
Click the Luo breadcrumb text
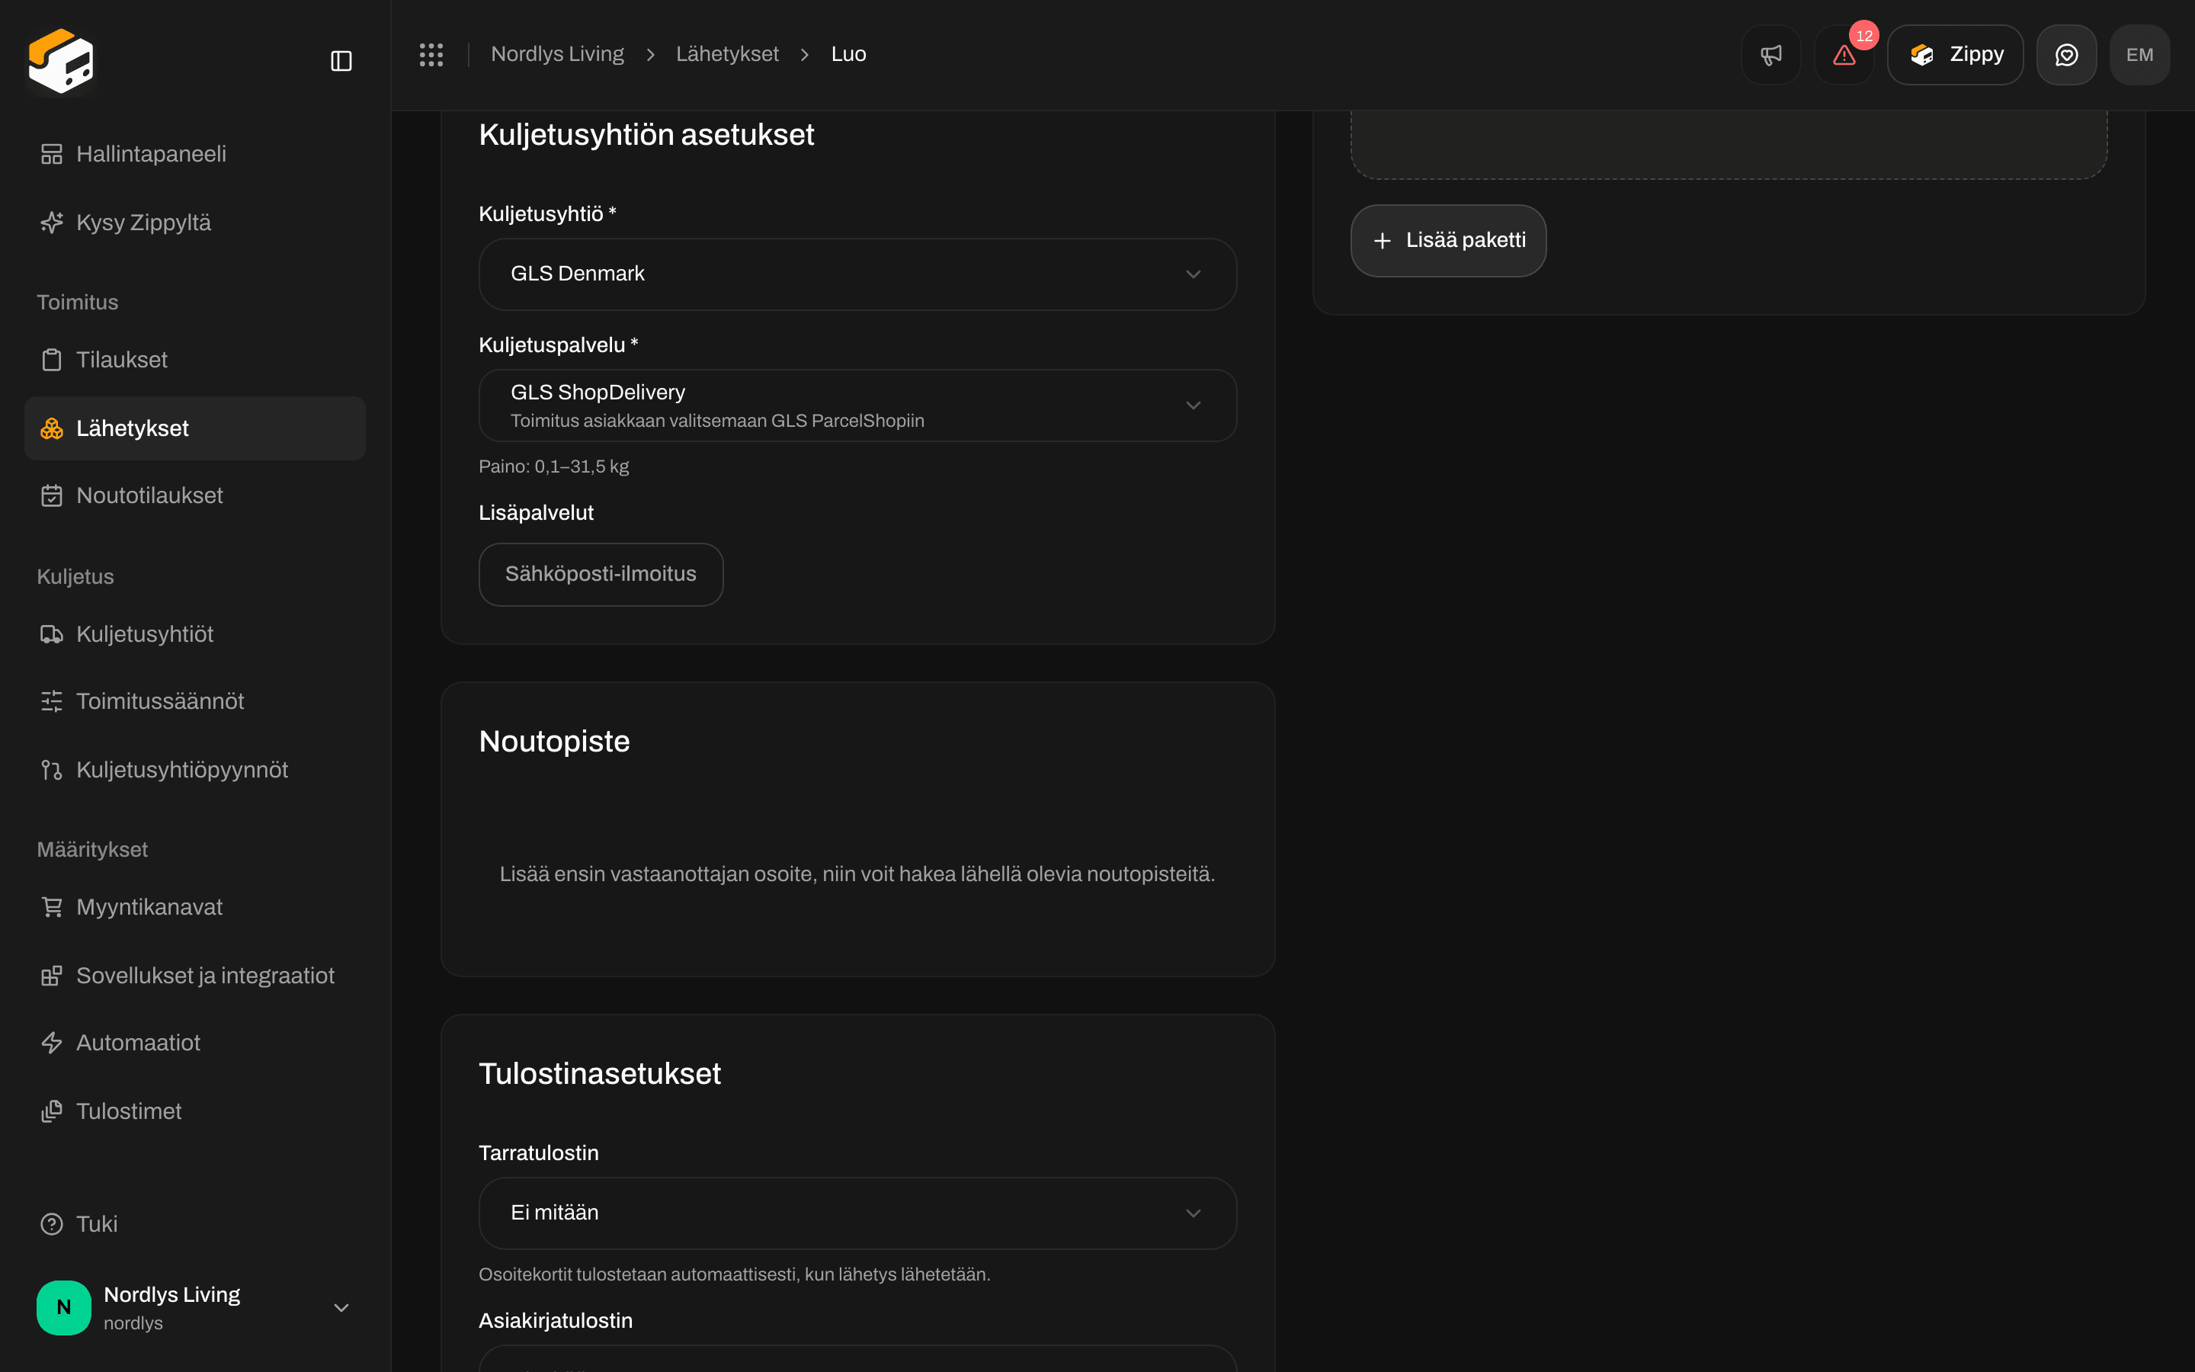[848, 54]
